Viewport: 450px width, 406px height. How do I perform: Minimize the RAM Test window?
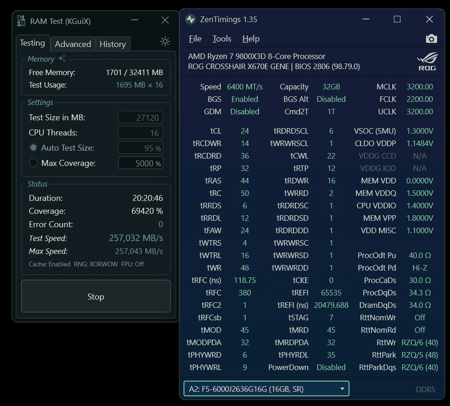tap(135, 20)
